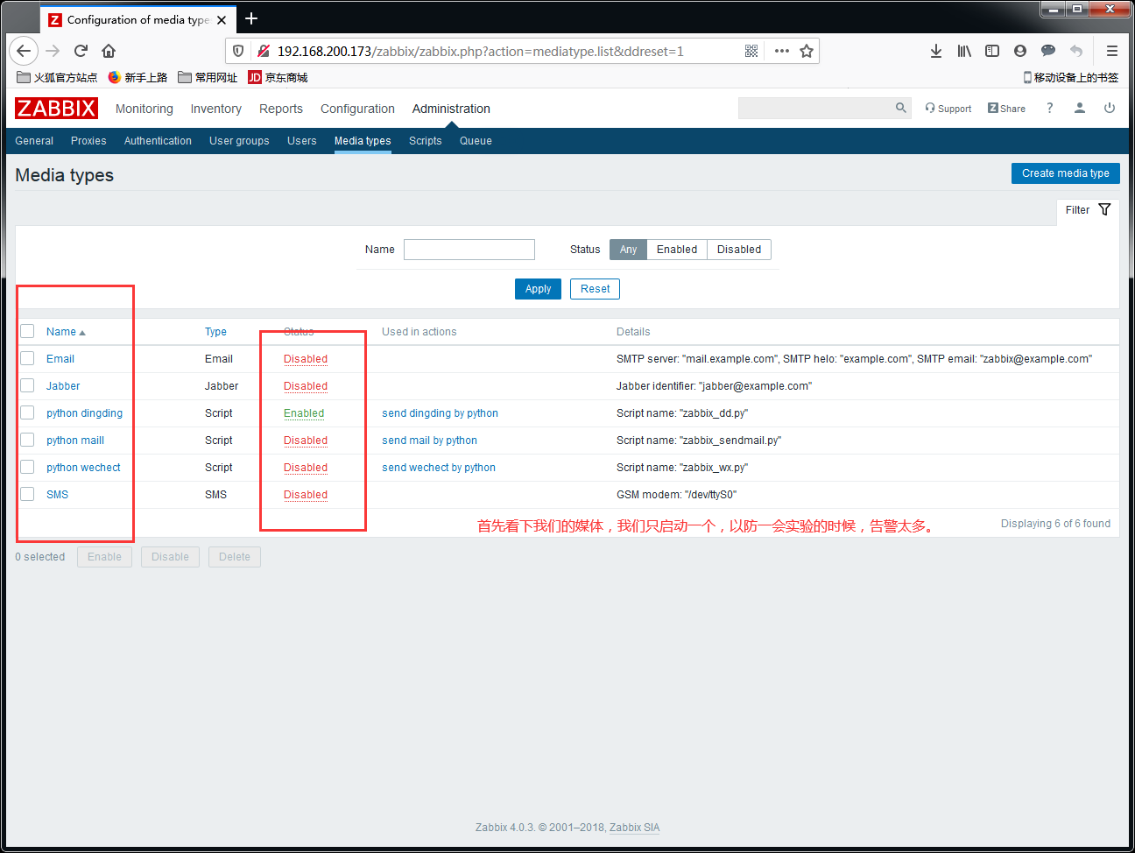Sort table by Name column

pyautogui.click(x=66, y=332)
